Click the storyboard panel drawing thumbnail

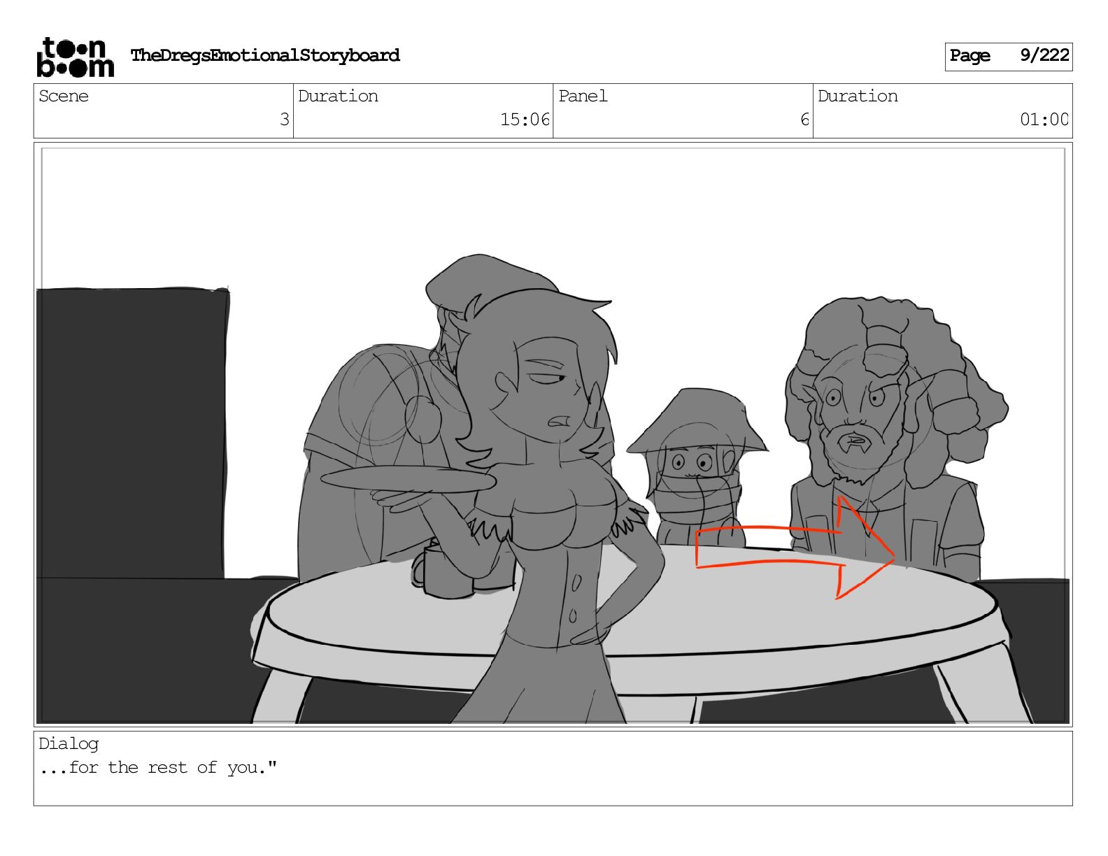[553, 434]
